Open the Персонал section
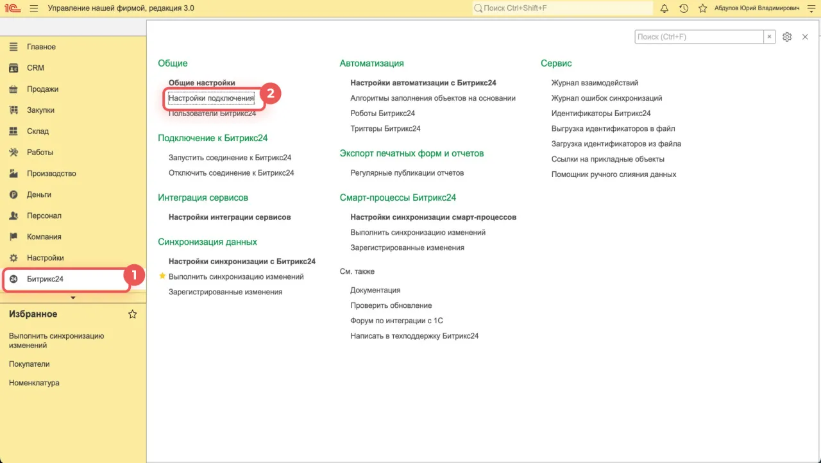 pyautogui.click(x=44, y=215)
